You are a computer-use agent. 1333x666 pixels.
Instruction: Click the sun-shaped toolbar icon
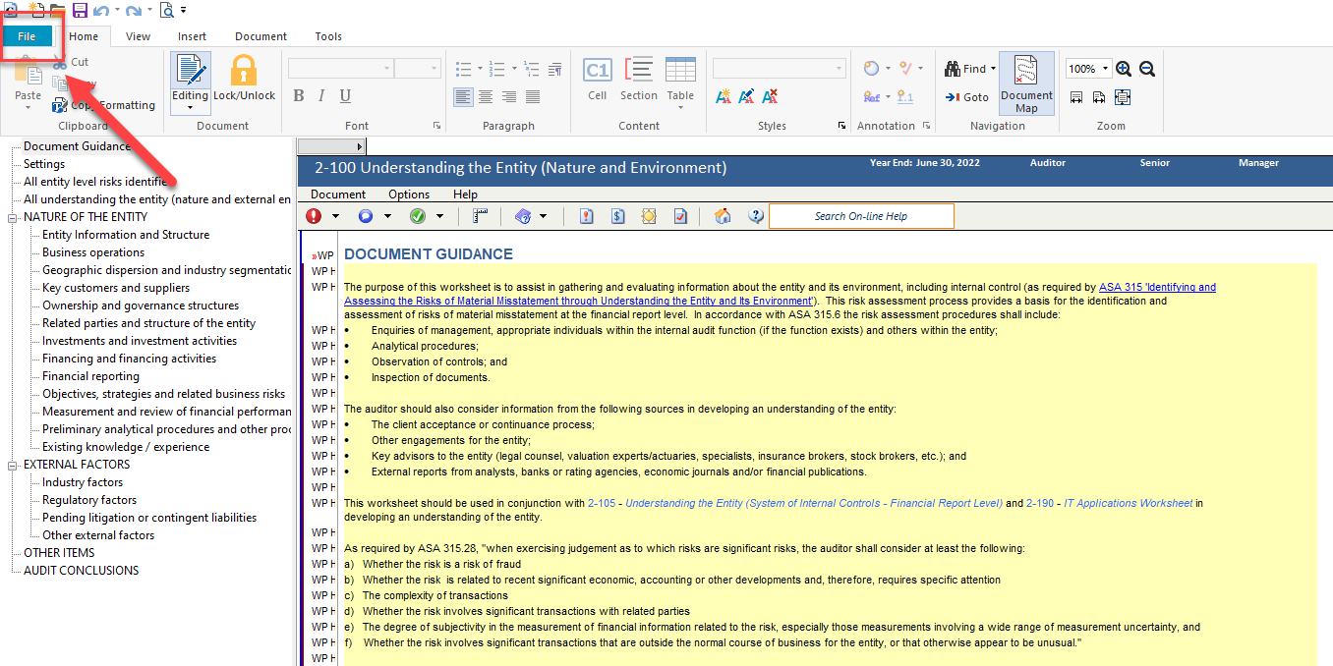point(649,216)
